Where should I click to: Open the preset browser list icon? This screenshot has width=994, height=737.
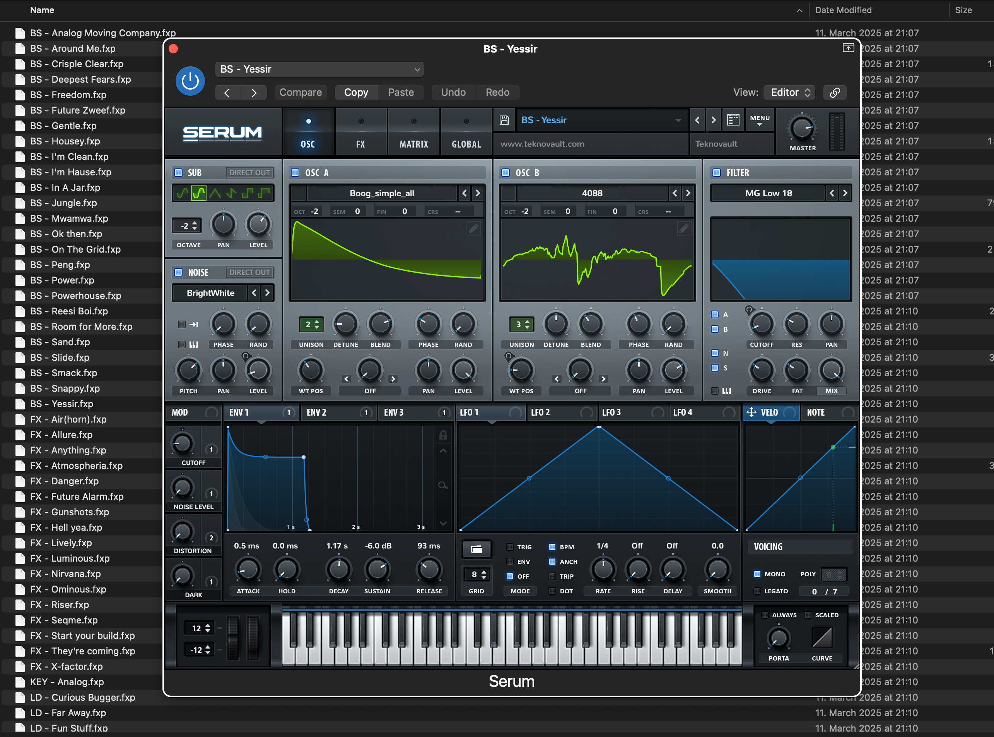tap(733, 120)
